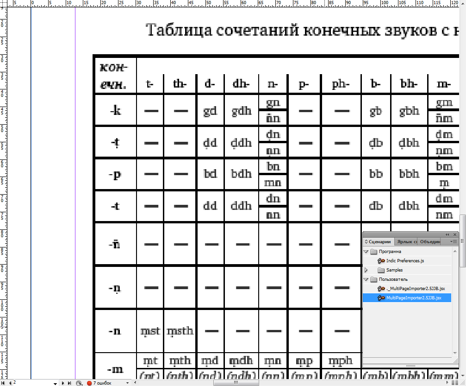466x386 pixels.
Task: Click the cell 'mph' in the -m row
Action: (x=341, y=361)
